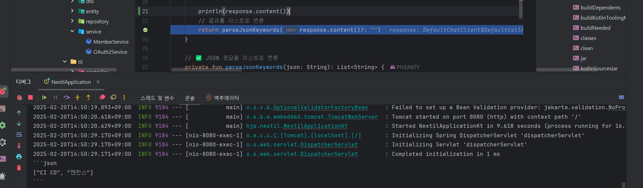Click the ["CI CD", "젠킨스"] output line
Screen dimensions: 643x188
(63, 172)
